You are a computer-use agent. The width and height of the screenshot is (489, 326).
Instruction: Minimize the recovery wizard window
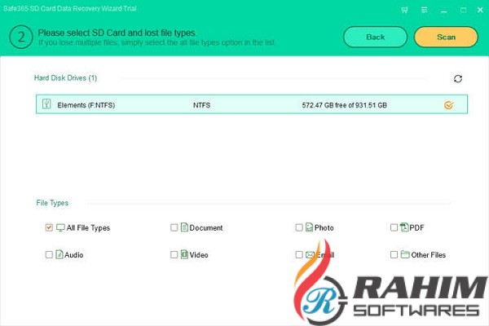point(444,11)
